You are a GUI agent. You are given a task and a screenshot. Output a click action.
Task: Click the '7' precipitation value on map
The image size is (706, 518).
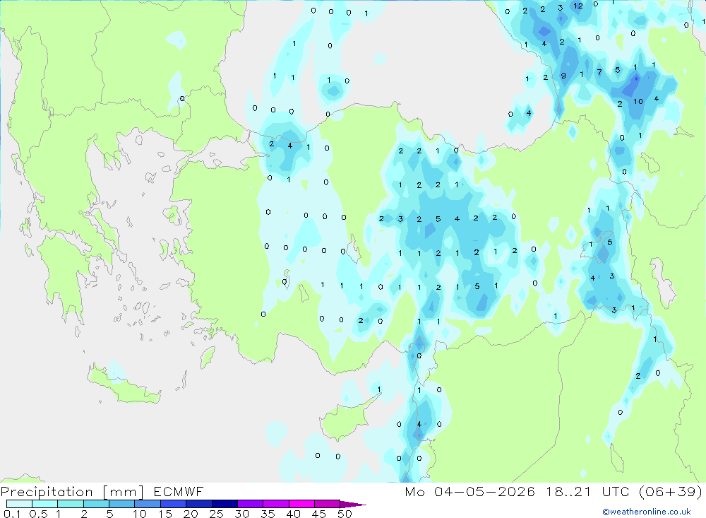click(599, 71)
